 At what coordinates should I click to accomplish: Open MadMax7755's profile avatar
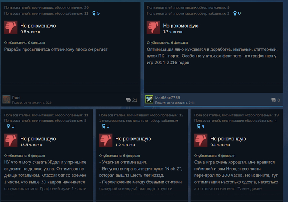[149, 100]
